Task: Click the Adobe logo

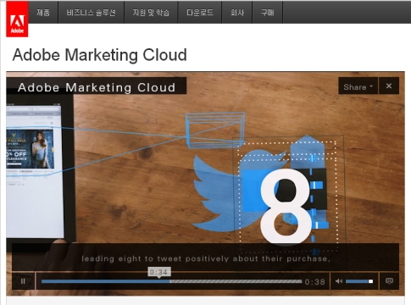Action: tap(17, 19)
